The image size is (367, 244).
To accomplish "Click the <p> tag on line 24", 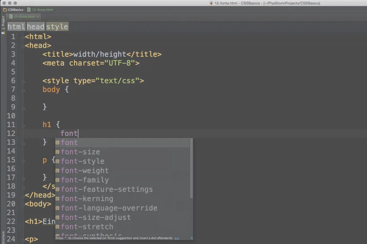I will [x=32, y=239].
